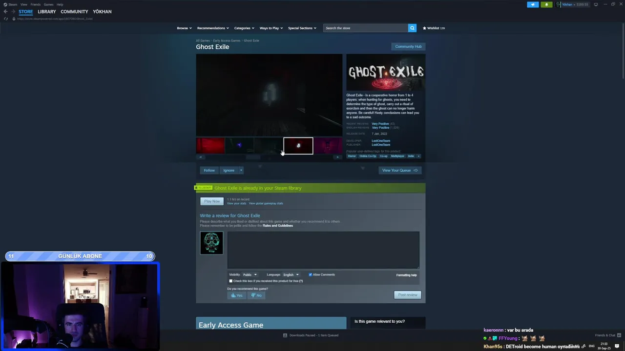Open the Visibility Public dropdown

click(x=250, y=274)
